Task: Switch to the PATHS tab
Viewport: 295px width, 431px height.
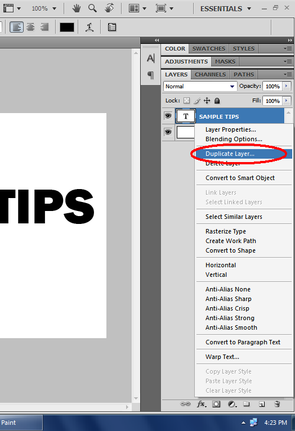Action: point(244,74)
